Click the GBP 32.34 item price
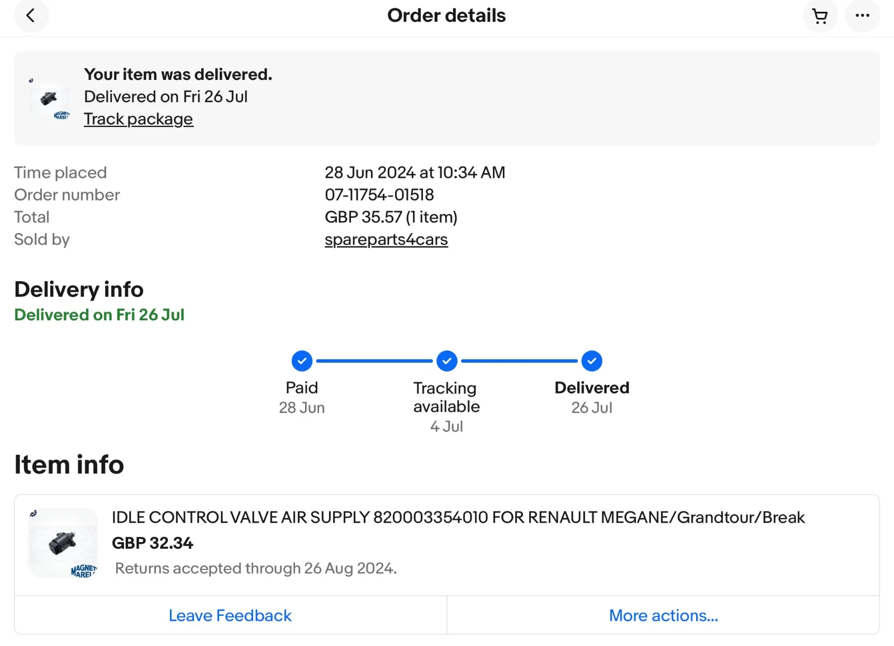Image resolution: width=894 pixels, height=646 pixels. [x=152, y=543]
